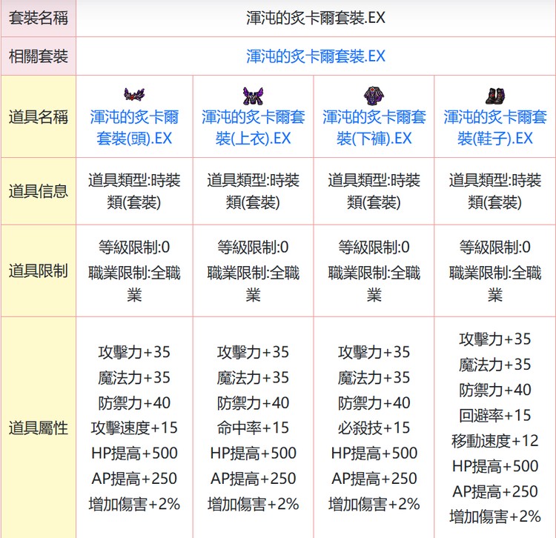The height and width of the screenshot is (538, 556).
Task: Click 防禦力+40 in shoes column
Action: click(495, 390)
